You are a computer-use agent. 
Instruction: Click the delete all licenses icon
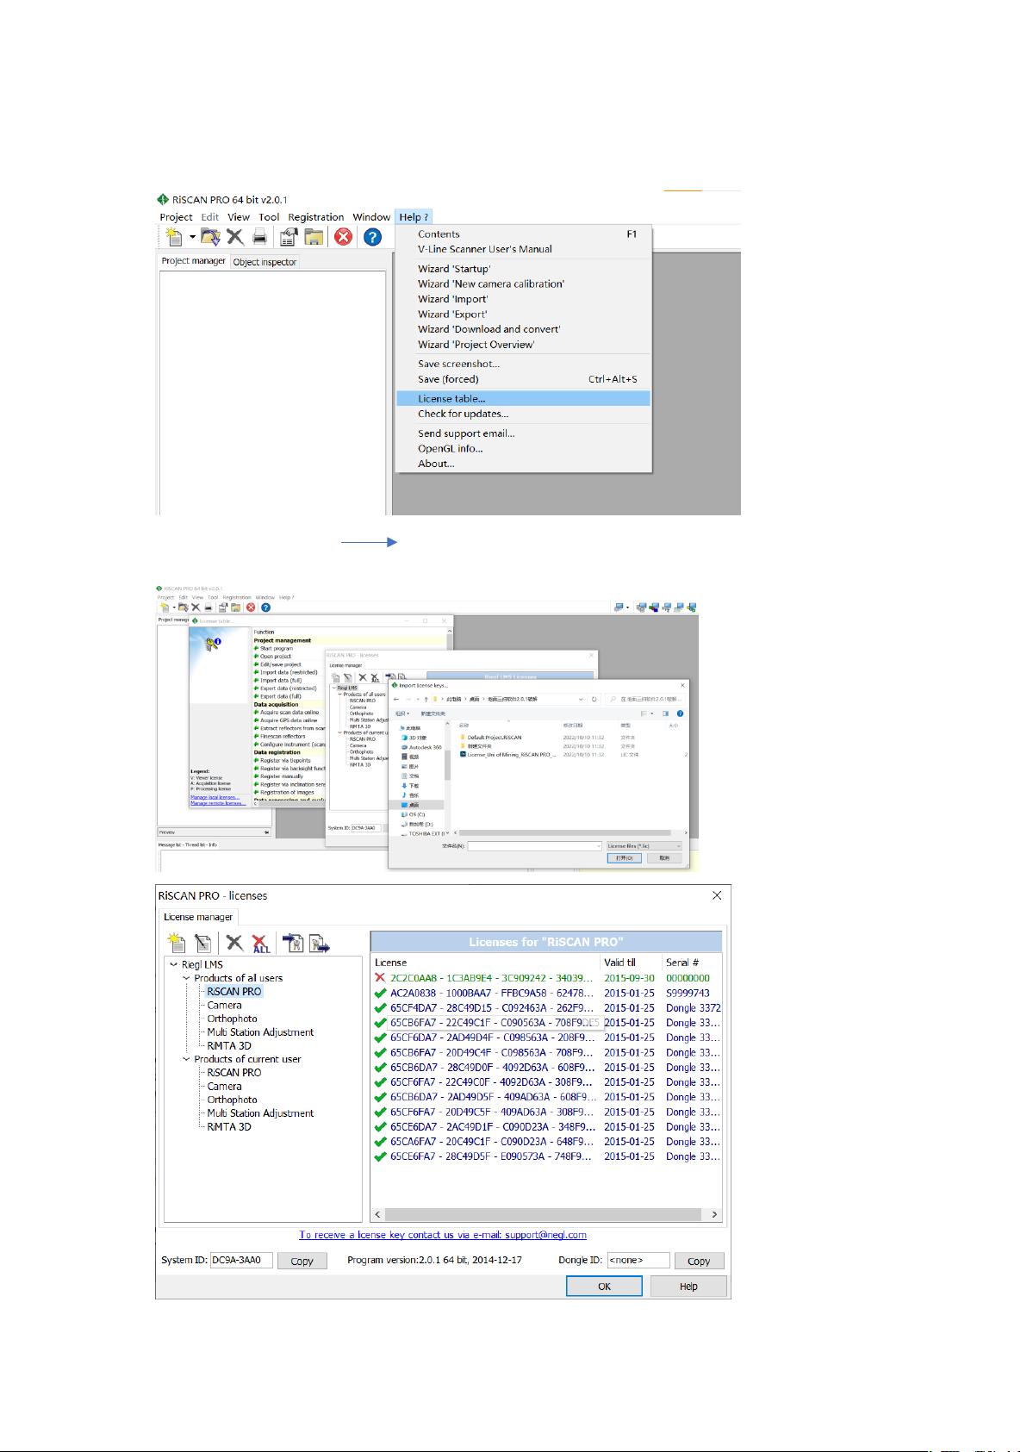[260, 944]
